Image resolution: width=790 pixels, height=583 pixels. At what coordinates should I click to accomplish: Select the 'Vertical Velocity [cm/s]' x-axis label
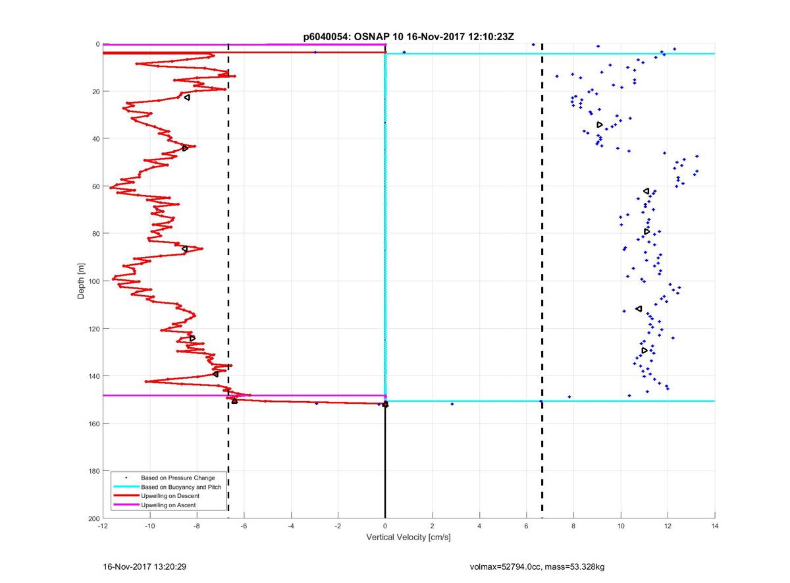point(408,538)
